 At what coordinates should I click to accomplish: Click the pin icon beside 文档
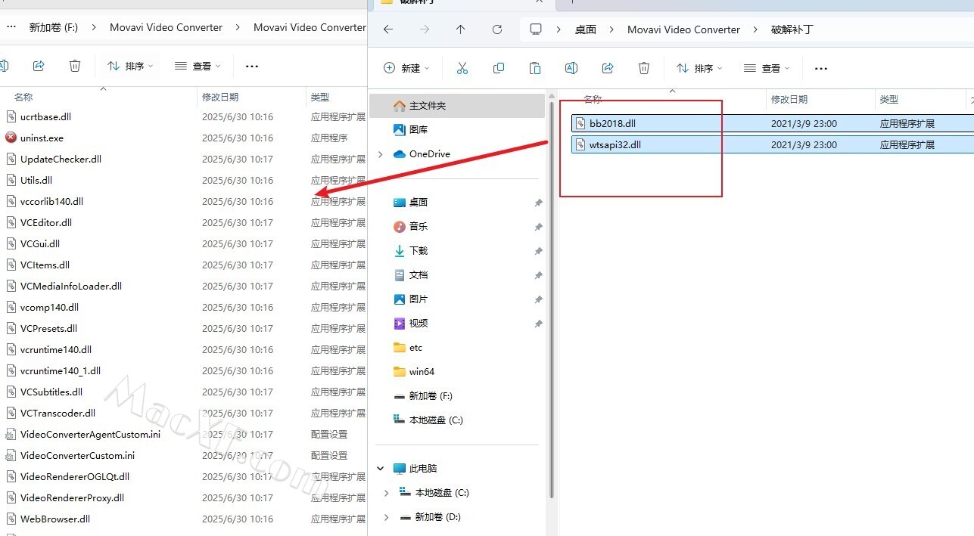point(538,275)
